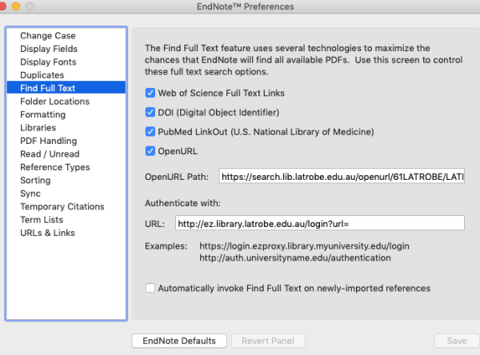480x355 pixels.
Task: Click the "Authenticate with:" label
Action: point(182,203)
